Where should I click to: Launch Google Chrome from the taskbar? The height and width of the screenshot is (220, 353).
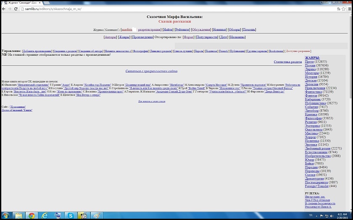[x=31, y=215]
